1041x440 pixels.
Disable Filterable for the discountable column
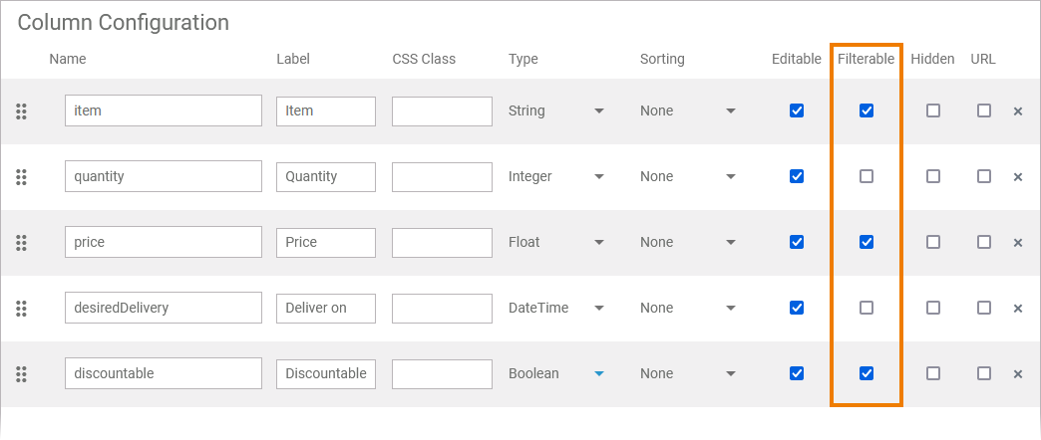[x=867, y=373]
